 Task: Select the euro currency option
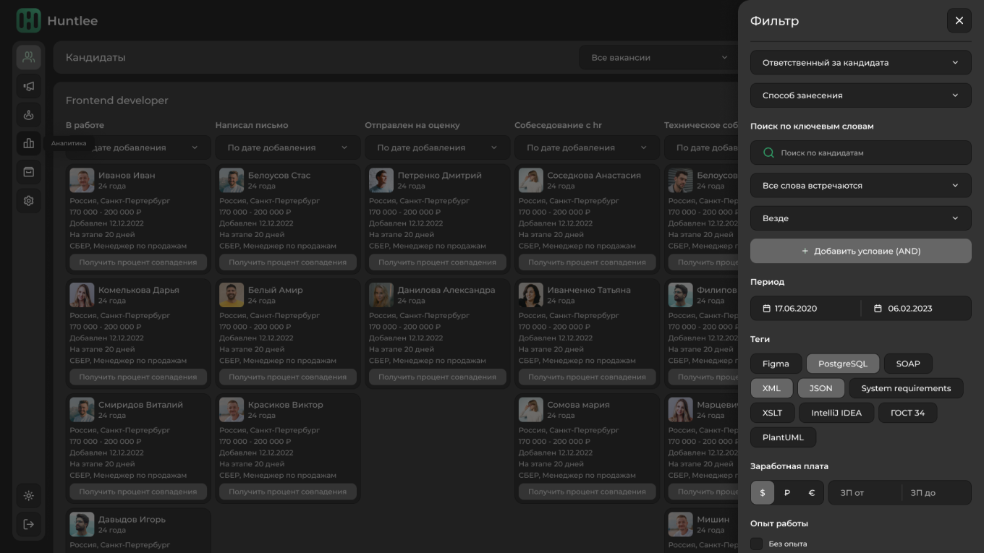(812, 493)
